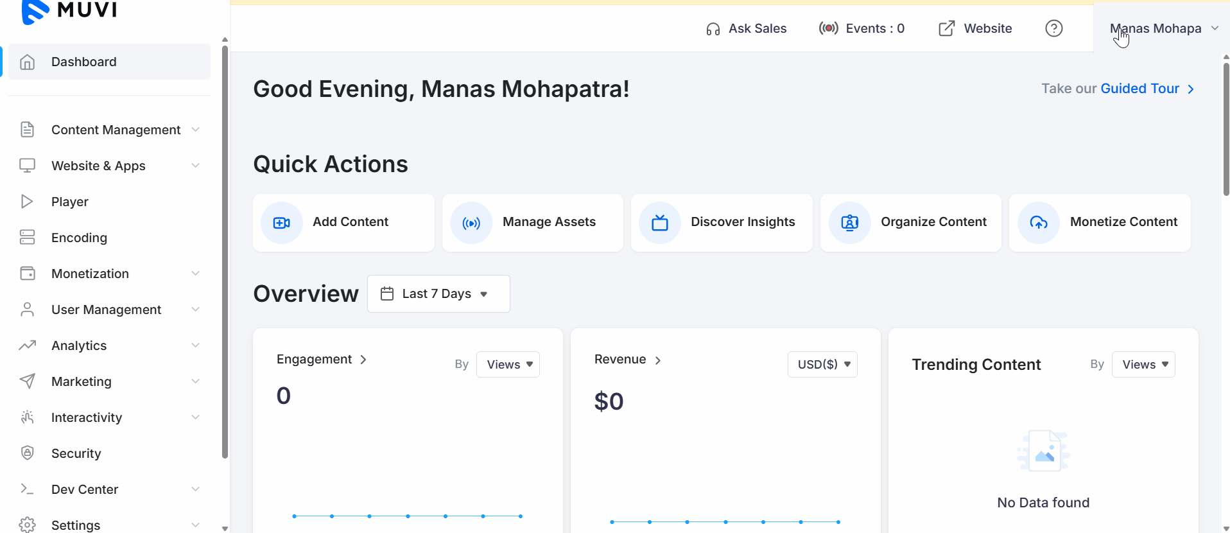This screenshot has width=1230, height=533.
Task: Click the Organize Content icon
Action: [850, 223]
